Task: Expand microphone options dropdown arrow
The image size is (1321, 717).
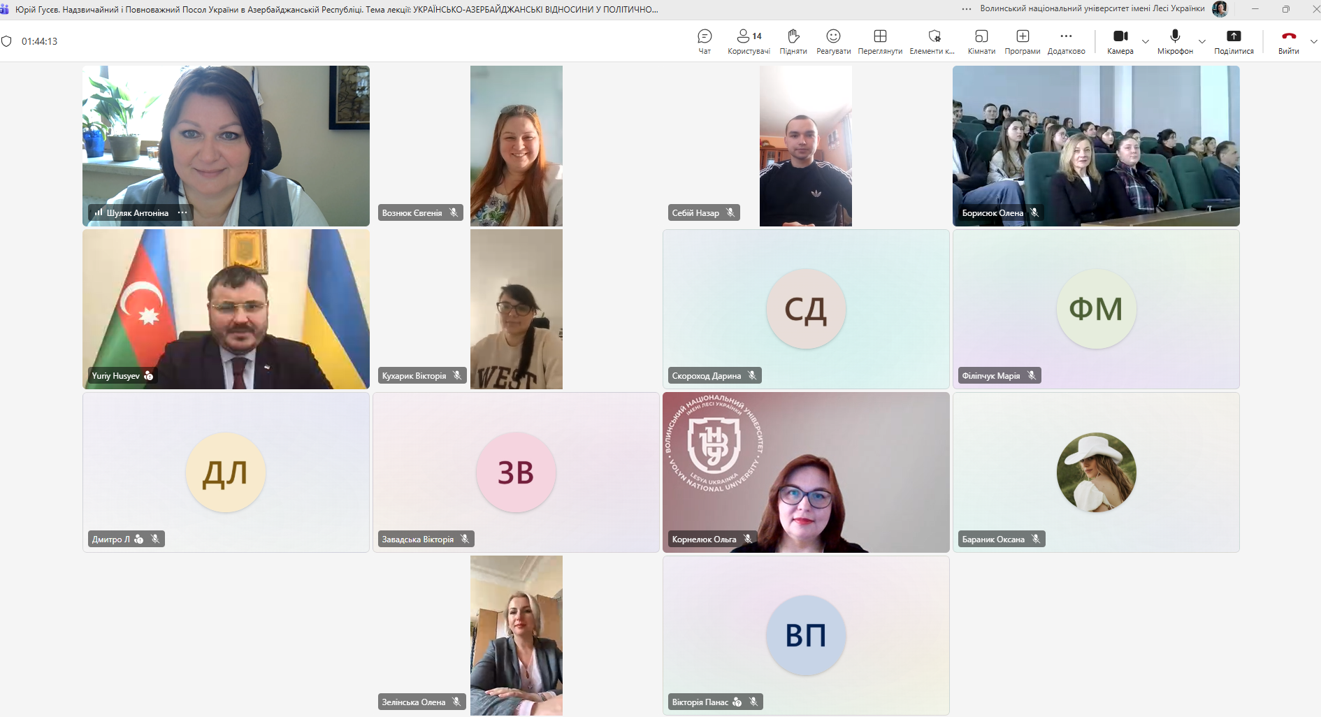Action: point(1202,41)
